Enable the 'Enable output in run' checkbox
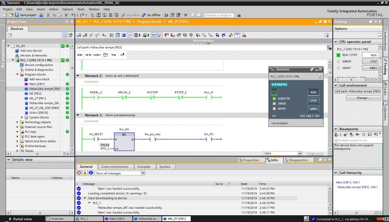This screenshot has height=222, width=389. pyautogui.click(x=337, y=140)
